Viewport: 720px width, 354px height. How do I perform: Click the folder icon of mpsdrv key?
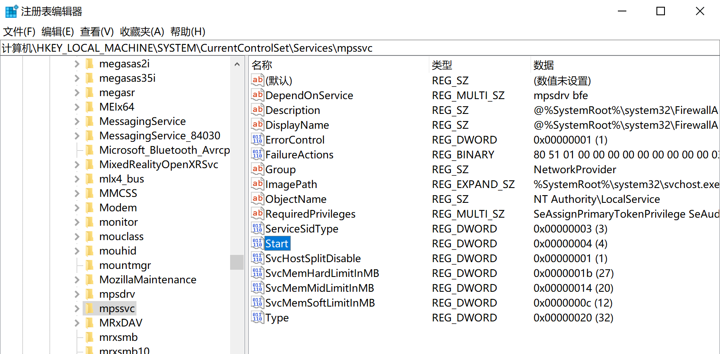(x=89, y=294)
